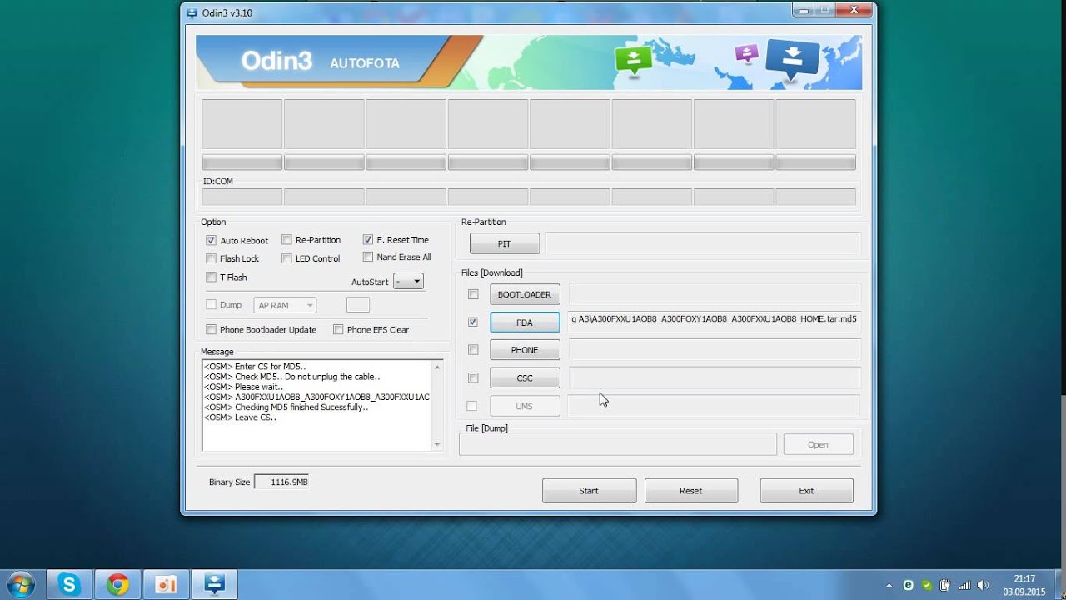Viewport: 1066px width, 600px height.
Task: Click the BOOTLOADER file button
Action: pyautogui.click(x=525, y=294)
